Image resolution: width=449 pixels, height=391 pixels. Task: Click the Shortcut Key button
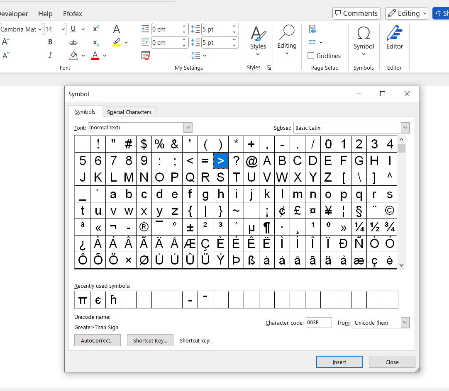150,340
